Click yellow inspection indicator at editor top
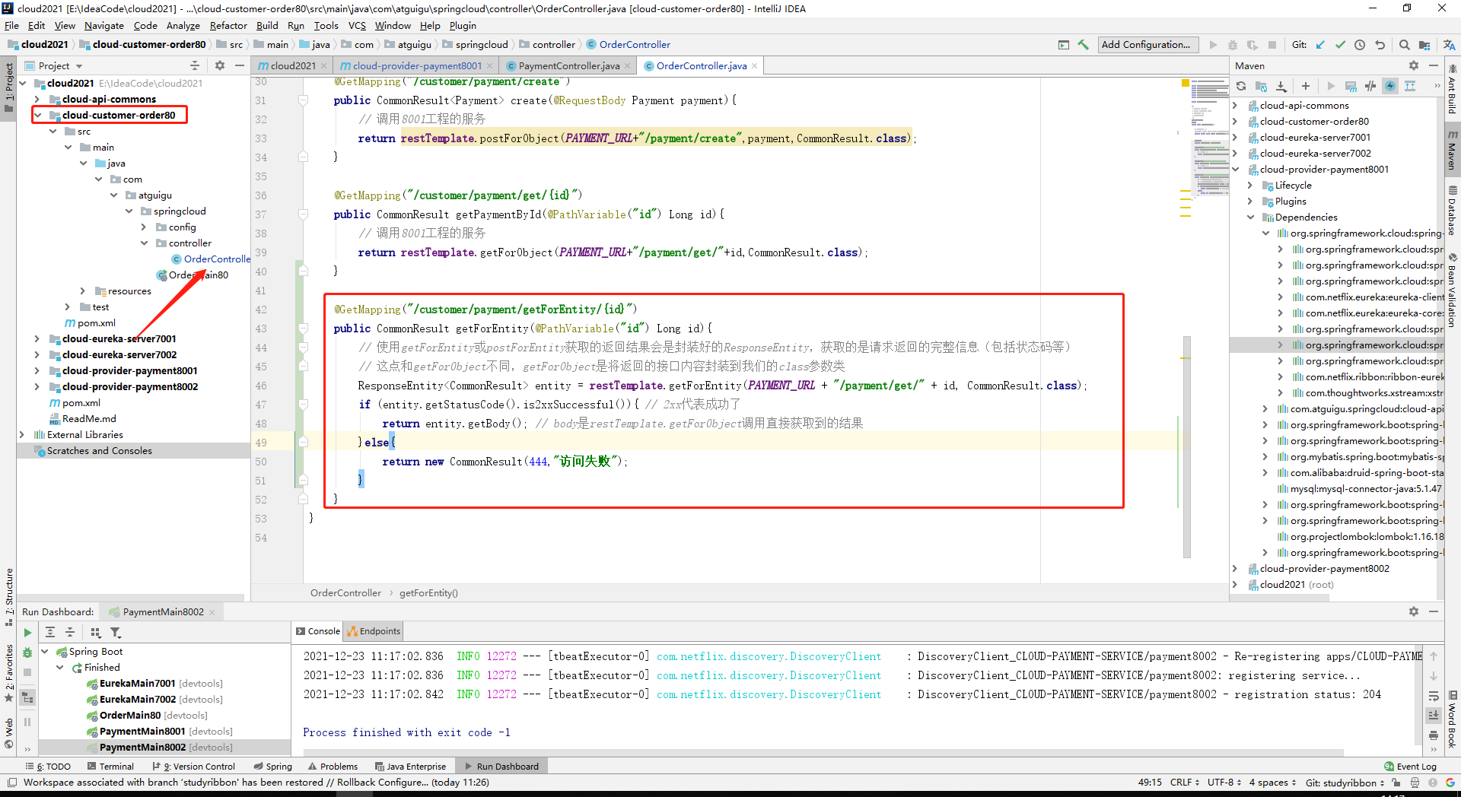Screen dimensions: 1461x797 coord(1185,82)
